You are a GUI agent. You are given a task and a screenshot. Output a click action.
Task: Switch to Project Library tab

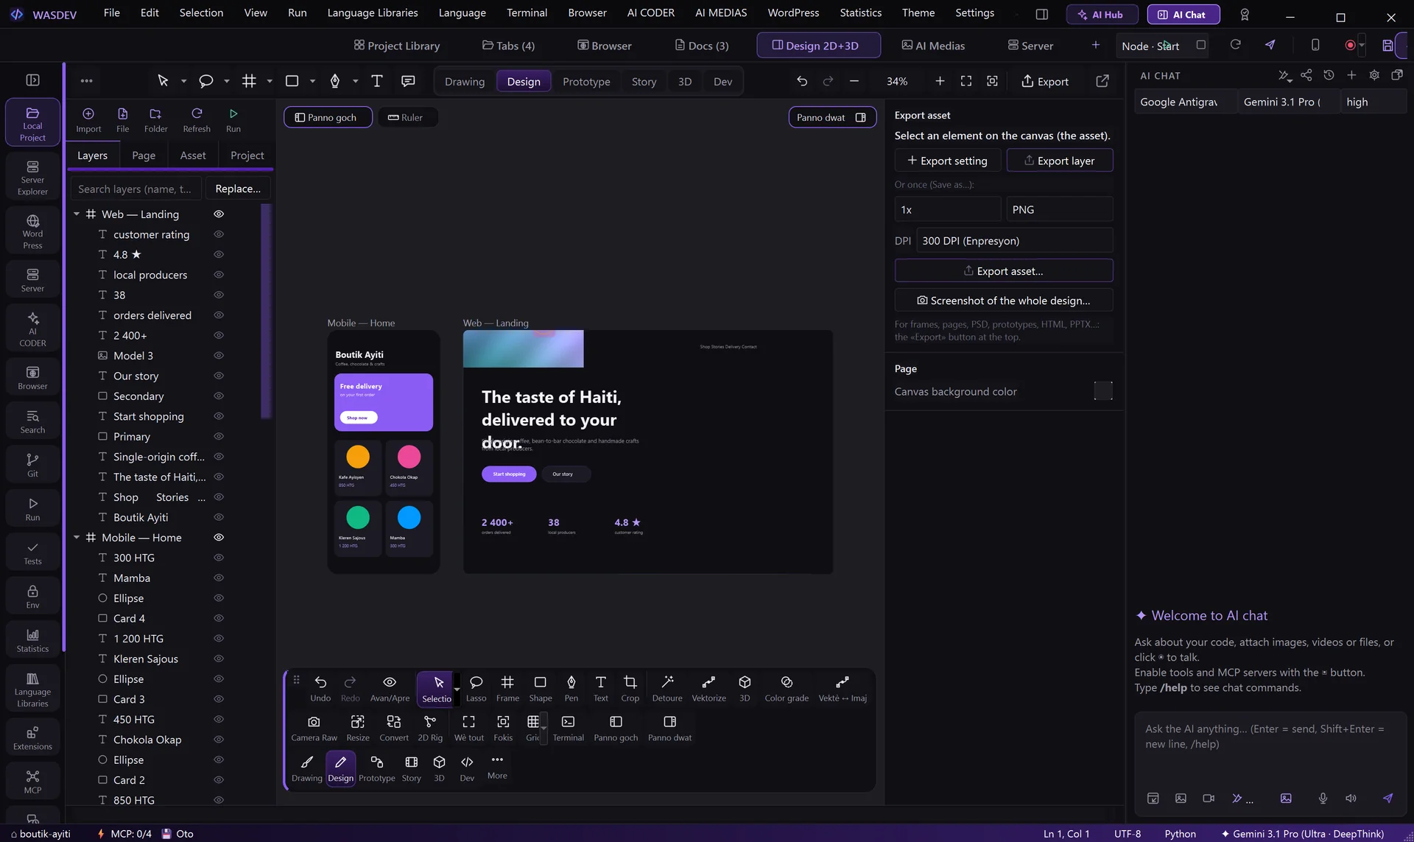point(396,45)
